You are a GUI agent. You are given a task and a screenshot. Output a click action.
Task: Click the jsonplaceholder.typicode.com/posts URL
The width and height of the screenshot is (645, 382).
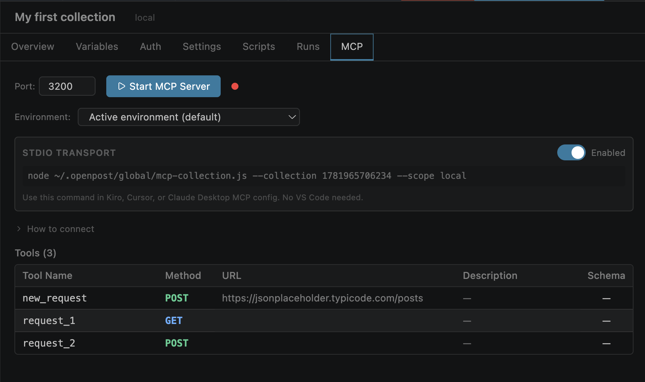322,298
